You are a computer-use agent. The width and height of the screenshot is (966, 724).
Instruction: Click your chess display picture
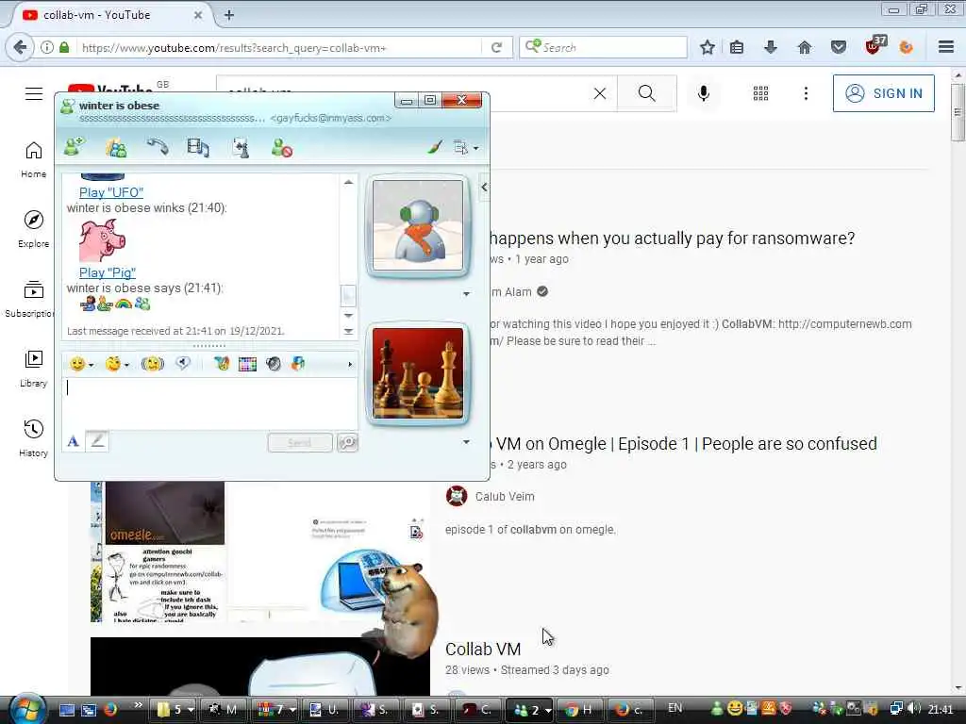click(x=418, y=373)
